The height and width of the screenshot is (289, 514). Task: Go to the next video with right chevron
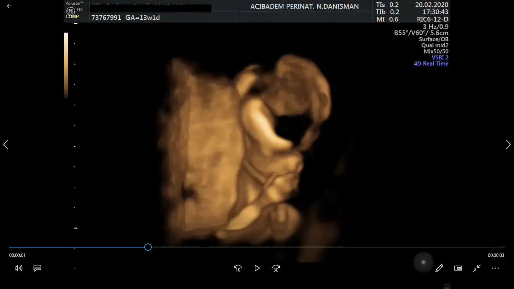(x=508, y=144)
